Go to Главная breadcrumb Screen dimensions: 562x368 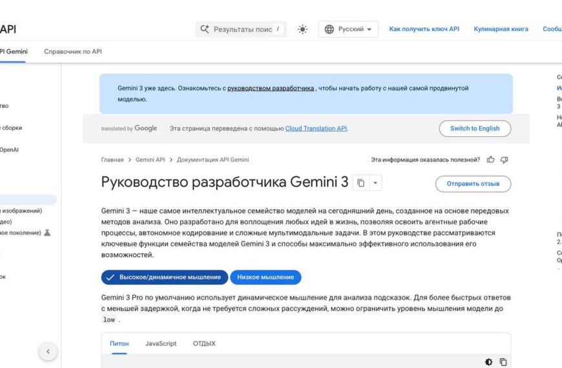pos(112,160)
